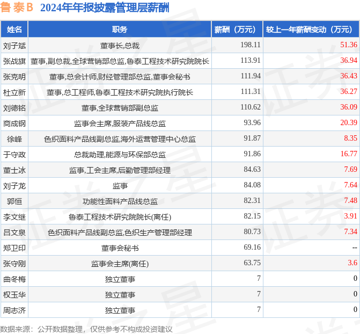Click the 职务 column header

pos(120,30)
